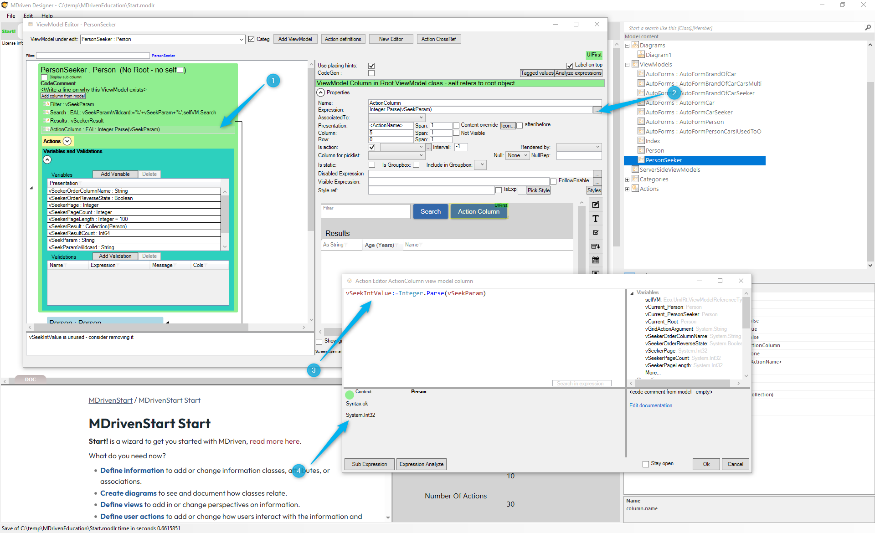Open the ViewModel under edit dropdown
Screen dimensions: 875x533
(x=242, y=40)
